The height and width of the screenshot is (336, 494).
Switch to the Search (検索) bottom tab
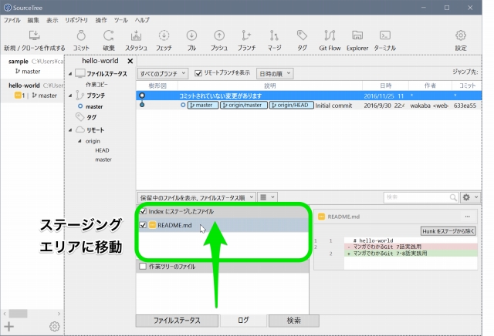tap(293, 321)
